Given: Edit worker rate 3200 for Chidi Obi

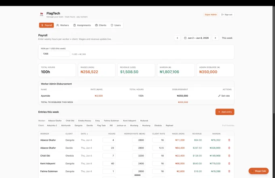Looking at the screenshot, I should 139,156.
